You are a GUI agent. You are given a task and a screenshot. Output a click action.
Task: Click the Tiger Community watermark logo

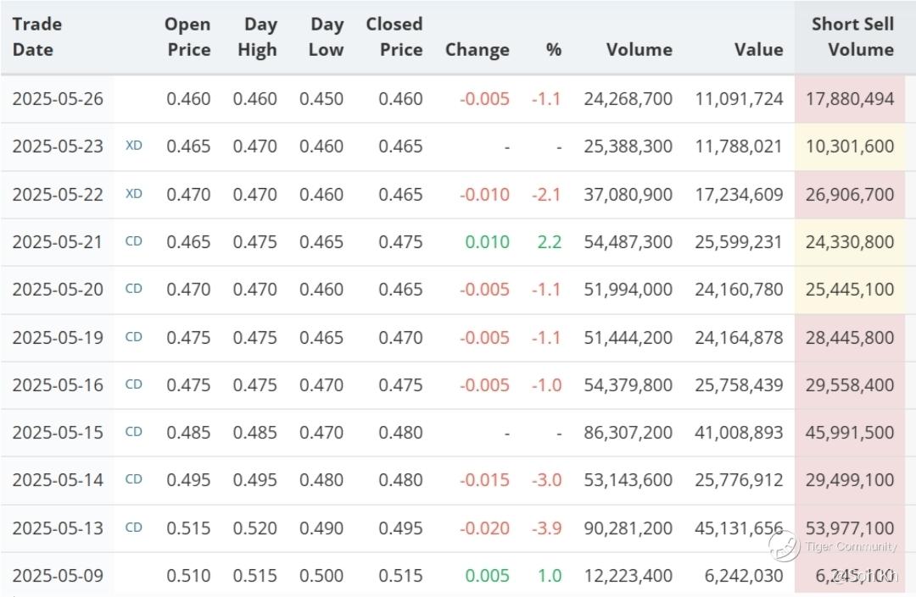(x=785, y=545)
